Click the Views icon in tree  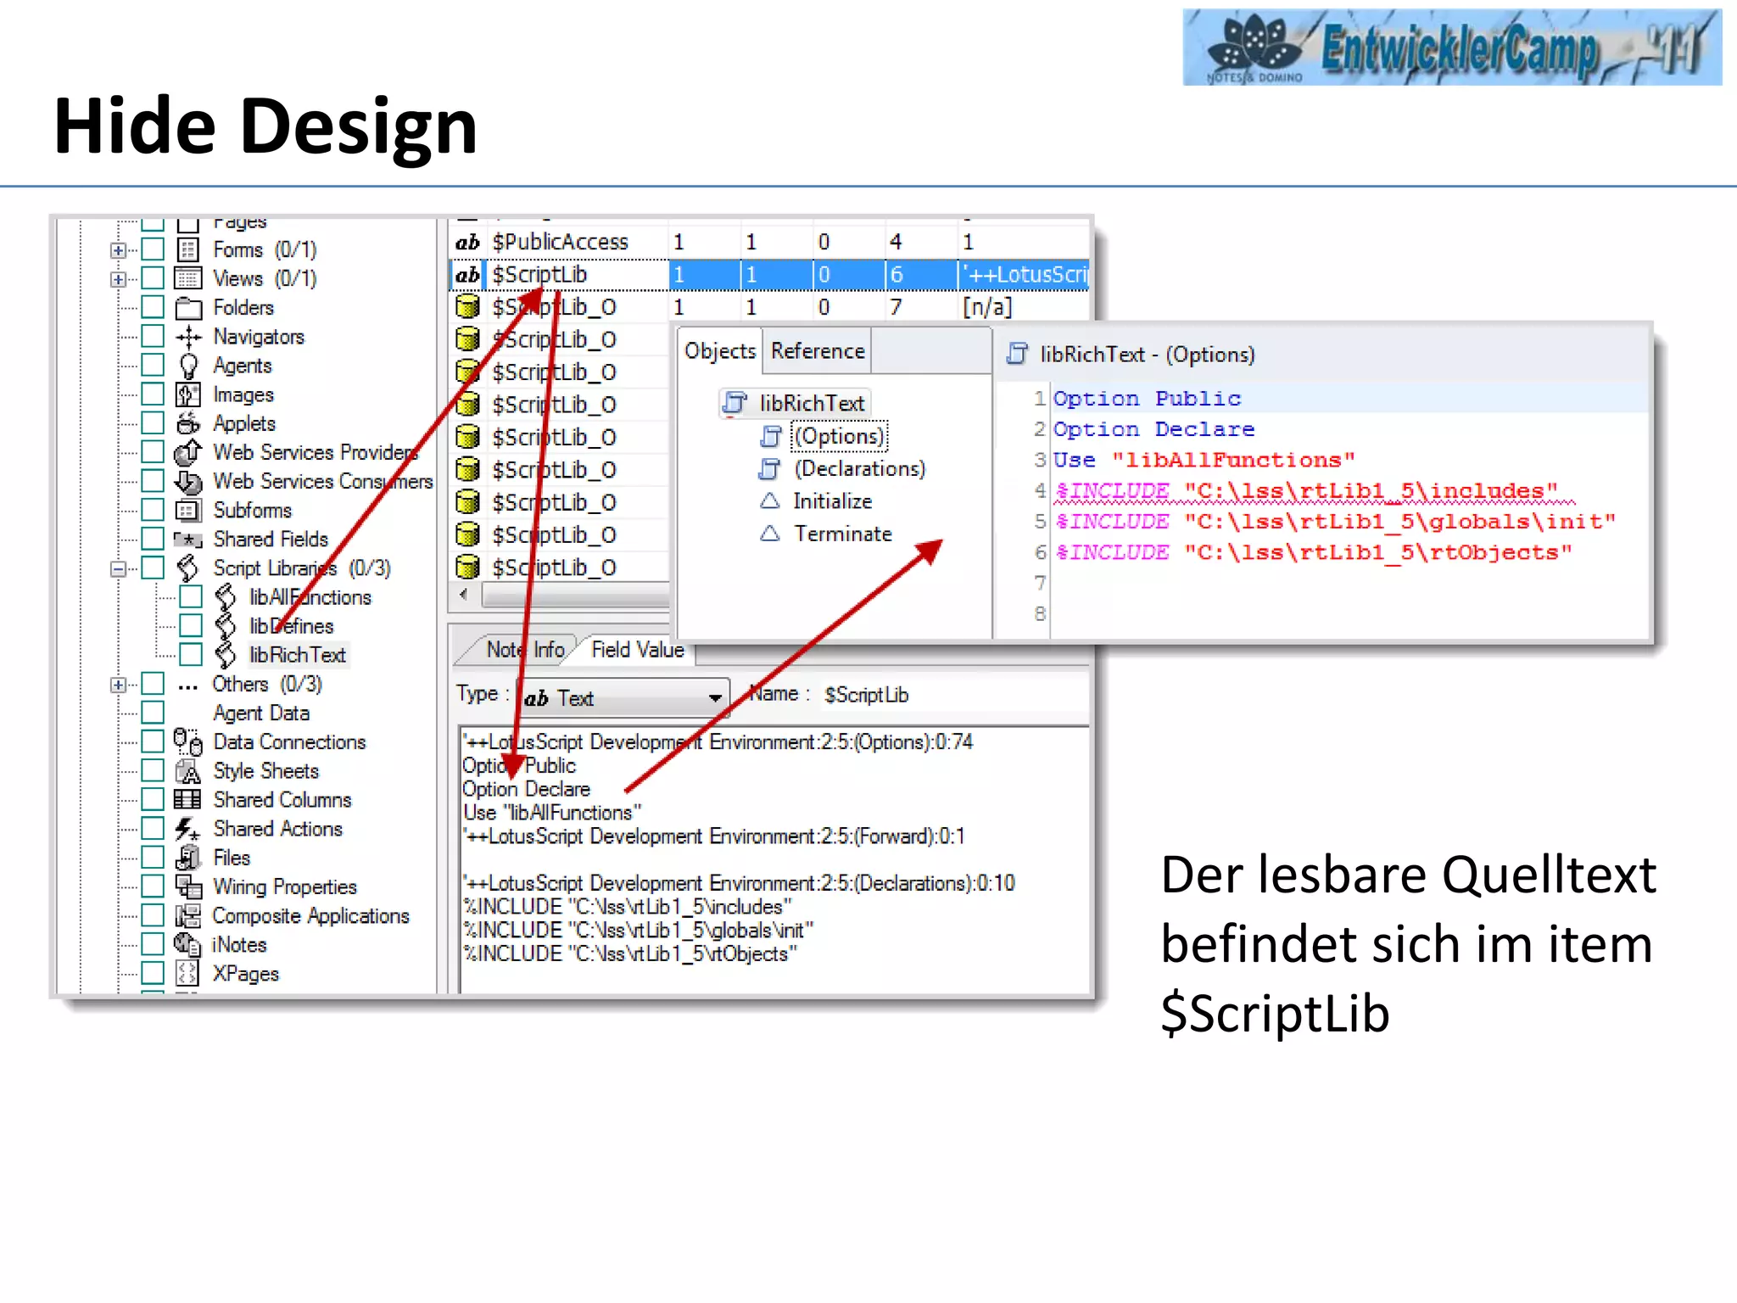[188, 278]
